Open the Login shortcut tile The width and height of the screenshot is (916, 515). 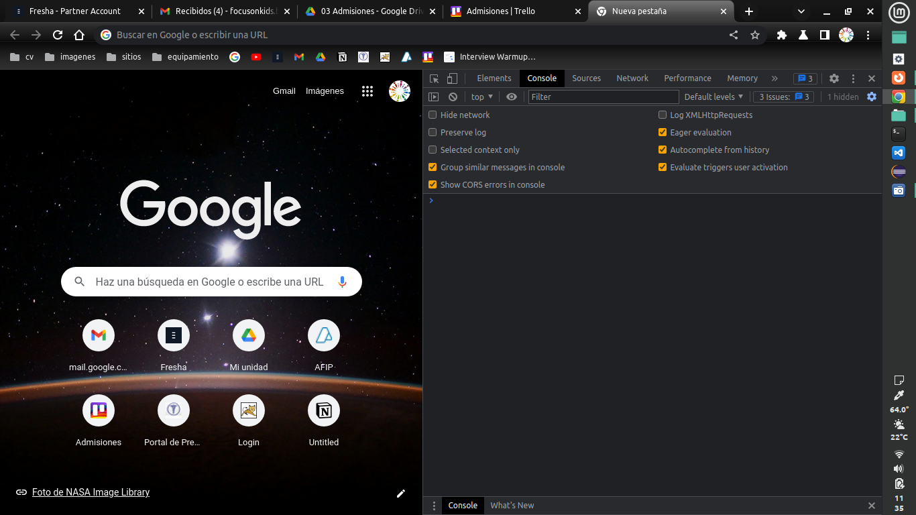pos(249,421)
